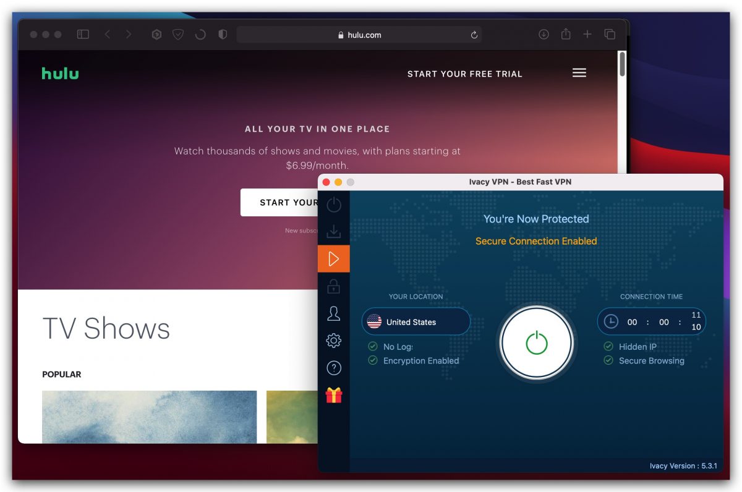Open the second popular TV show thumbnail
This screenshot has width=742, height=492.
(x=292, y=417)
